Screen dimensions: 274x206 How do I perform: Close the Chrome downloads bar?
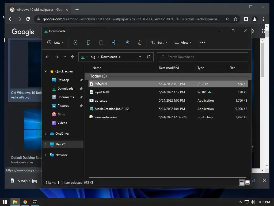tap(264, 181)
